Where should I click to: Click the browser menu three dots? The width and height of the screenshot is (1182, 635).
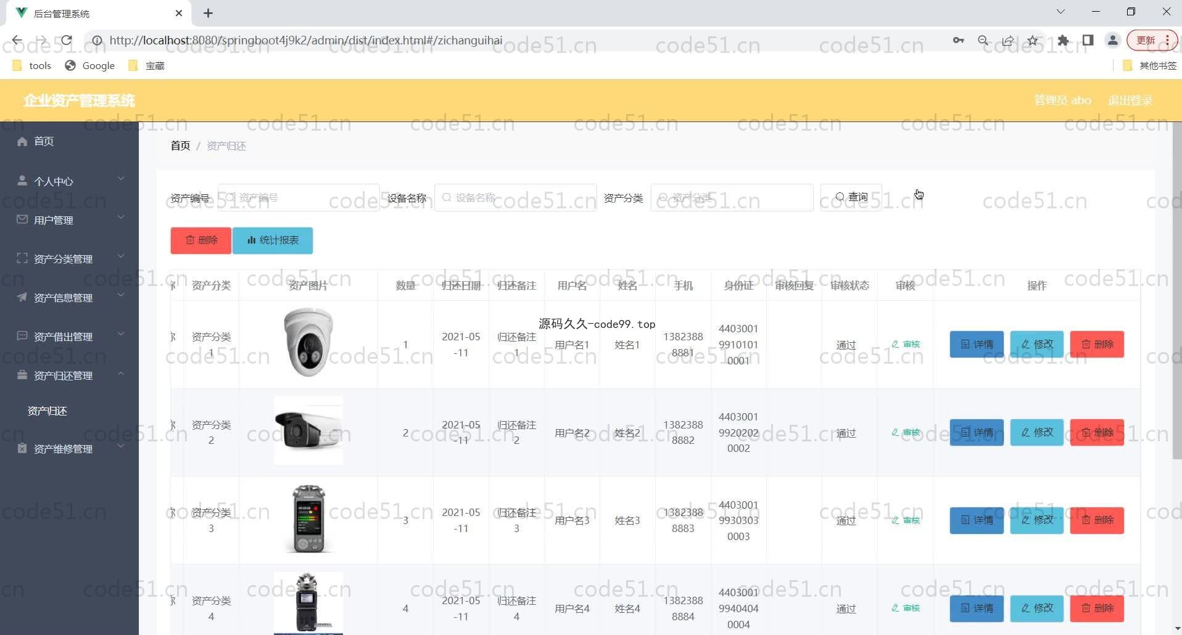pos(1168,41)
